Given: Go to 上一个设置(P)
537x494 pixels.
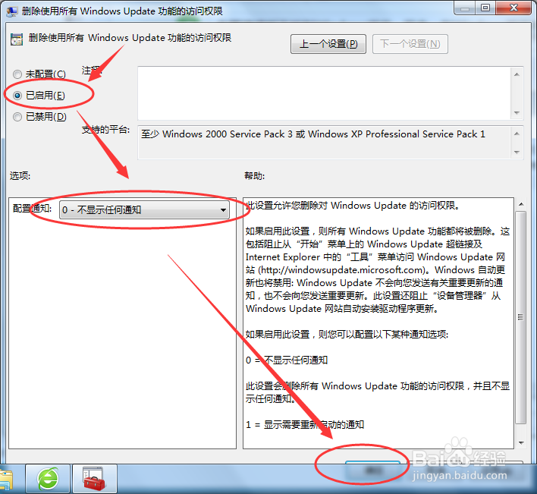Looking at the screenshot, I should (x=328, y=44).
